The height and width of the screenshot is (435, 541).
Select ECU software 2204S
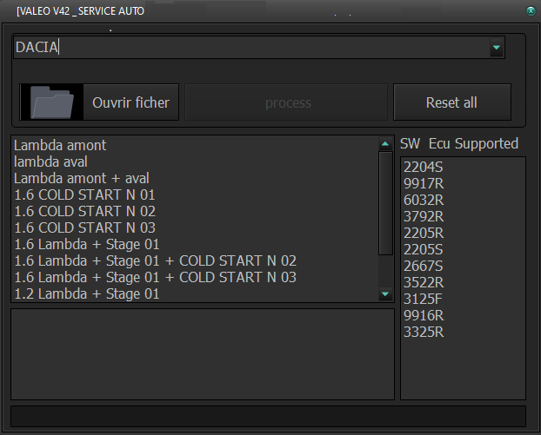(x=423, y=168)
